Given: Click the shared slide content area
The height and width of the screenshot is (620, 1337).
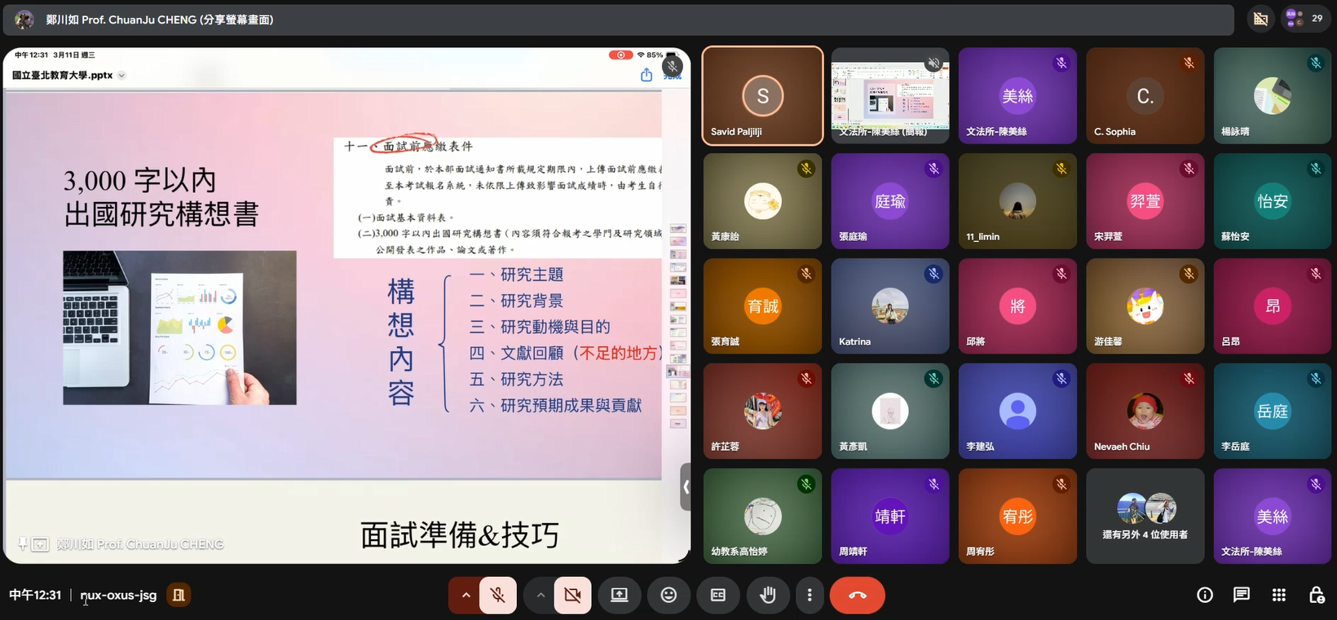Looking at the screenshot, I should 333,284.
